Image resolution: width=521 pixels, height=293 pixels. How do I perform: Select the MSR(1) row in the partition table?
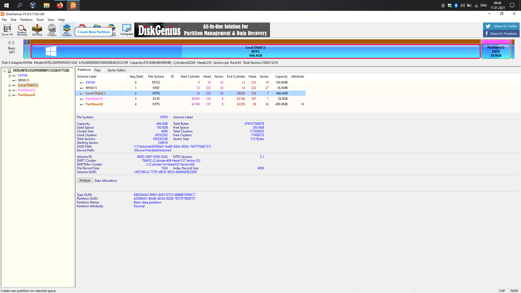[190, 88]
